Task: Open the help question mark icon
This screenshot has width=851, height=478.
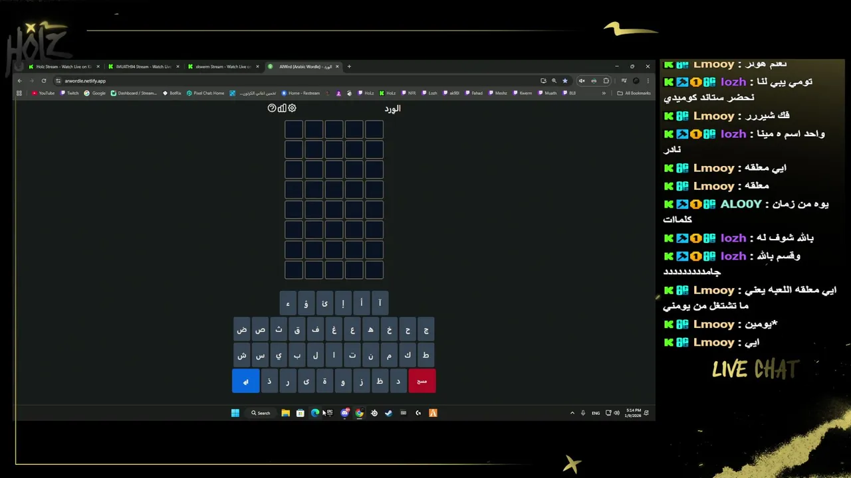Action: point(272,108)
